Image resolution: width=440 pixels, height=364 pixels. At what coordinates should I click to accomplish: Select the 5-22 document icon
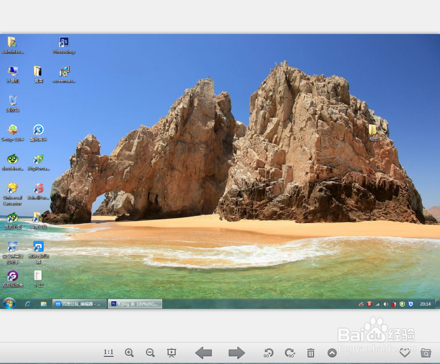[38, 279]
